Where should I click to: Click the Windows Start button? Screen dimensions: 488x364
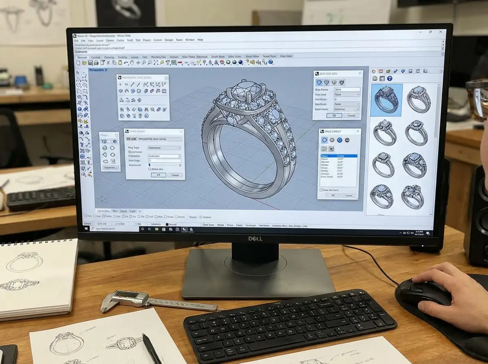(x=87, y=230)
